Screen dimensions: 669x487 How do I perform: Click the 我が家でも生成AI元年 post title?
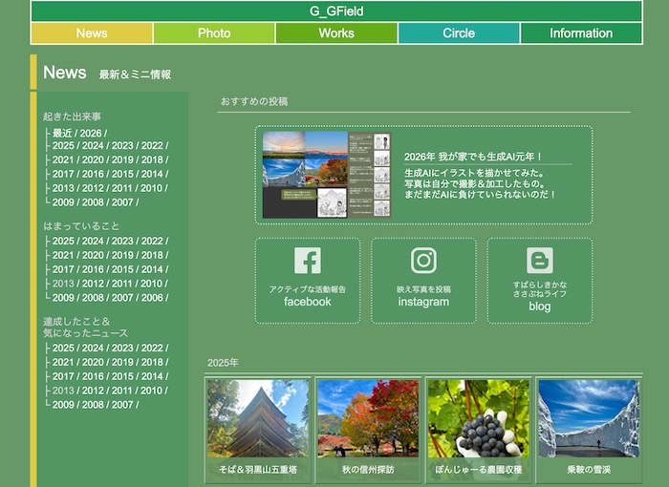point(473,157)
